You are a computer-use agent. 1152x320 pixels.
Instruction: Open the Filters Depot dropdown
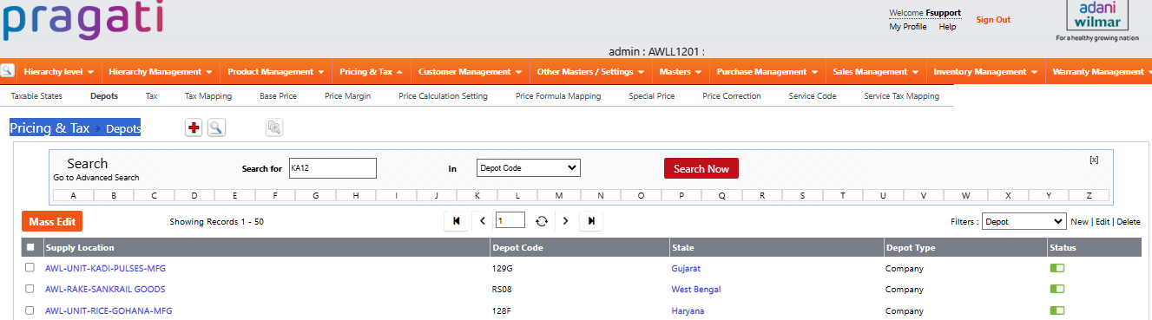tap(1024, 222)
